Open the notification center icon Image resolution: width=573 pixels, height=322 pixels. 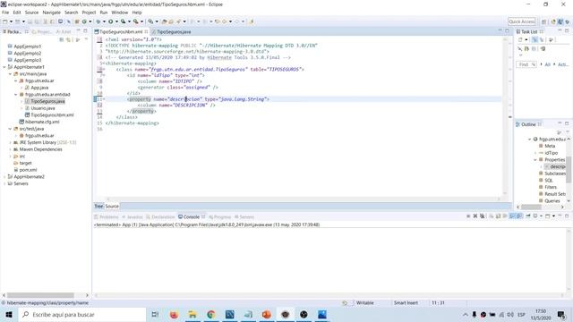click(x=561, y=314)
